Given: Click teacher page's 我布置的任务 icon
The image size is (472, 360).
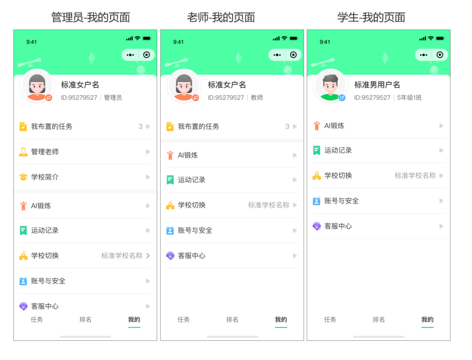Looking at the screenshot, I should pos(170,126).
